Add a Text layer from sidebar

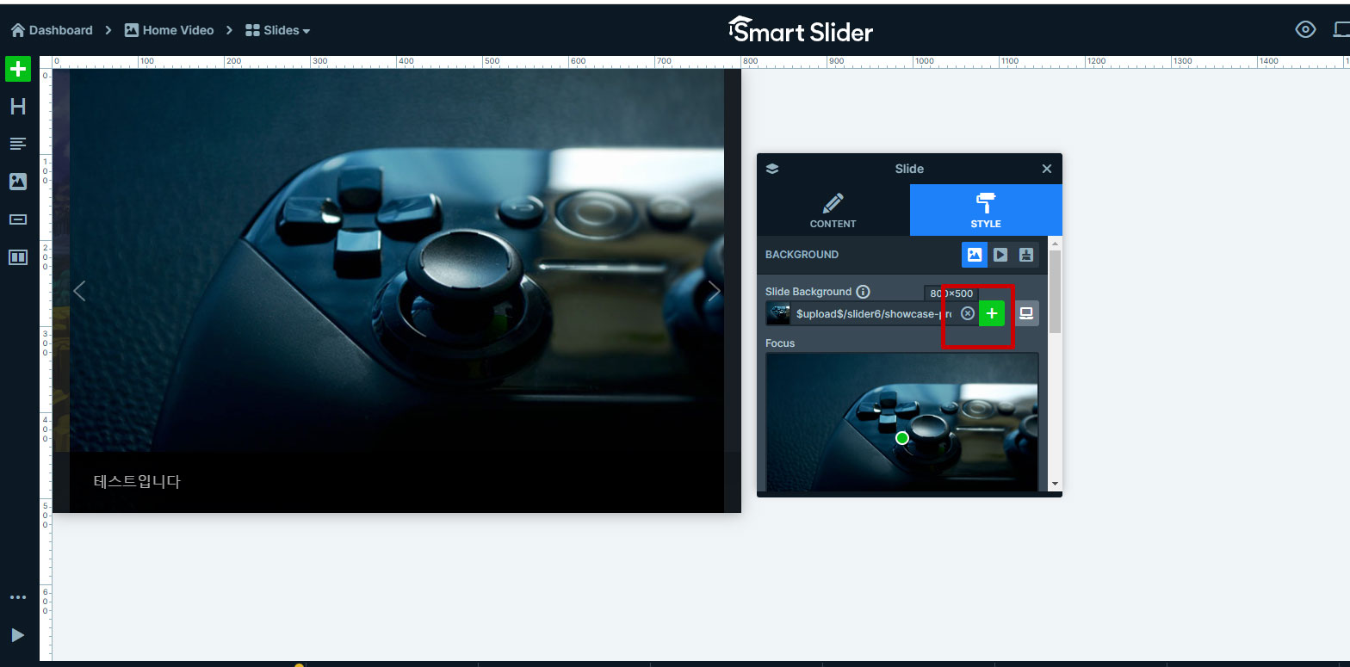tap(18, 144)
